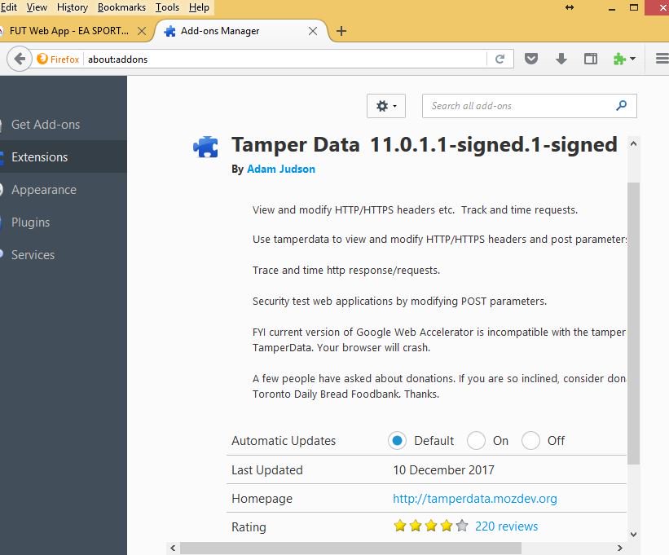Open the Downloads arrow icon
669x555 pixels.
tap(561, 59)
